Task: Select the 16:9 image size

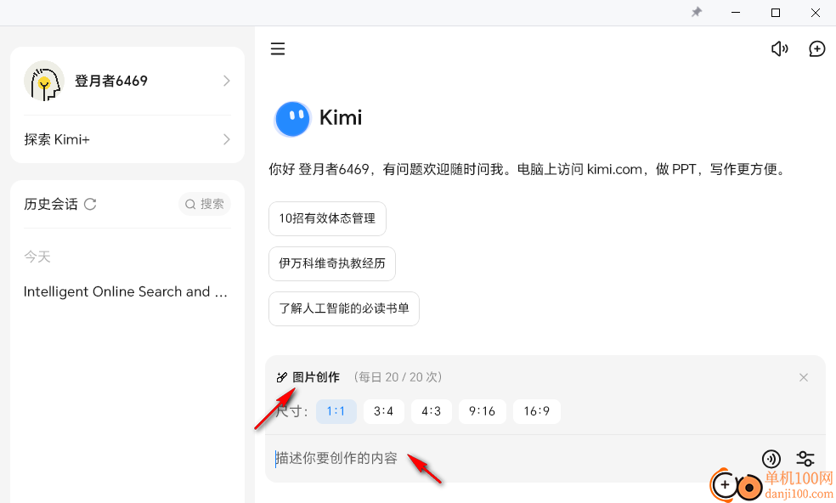Action: (536, 411)
